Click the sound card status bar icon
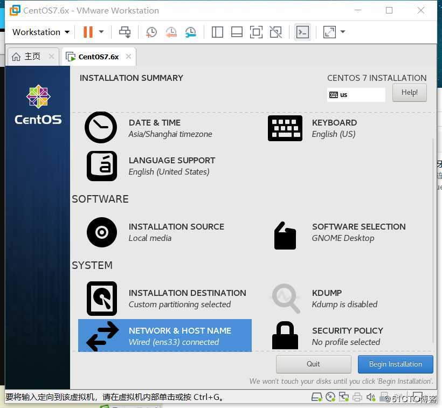This screenshot has width=442, height=408. pyautogui.click(x=371, y=397)
